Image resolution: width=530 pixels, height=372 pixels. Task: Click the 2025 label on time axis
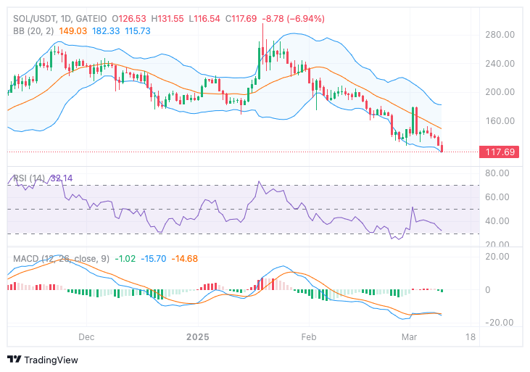[x=198, y=337]
